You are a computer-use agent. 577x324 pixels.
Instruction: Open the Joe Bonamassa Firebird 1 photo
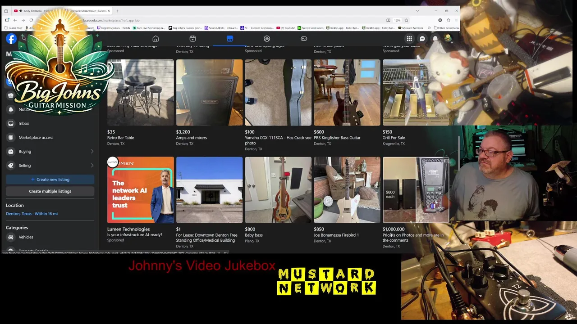click(347, 190)
